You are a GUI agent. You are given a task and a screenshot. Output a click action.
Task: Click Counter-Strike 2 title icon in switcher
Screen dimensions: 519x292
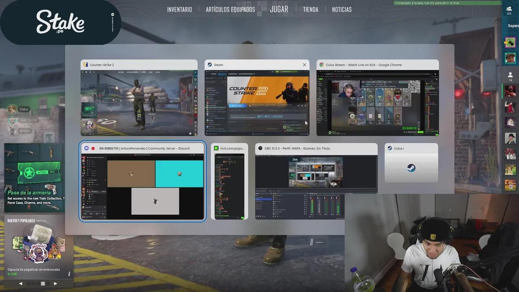click(86, 64)
